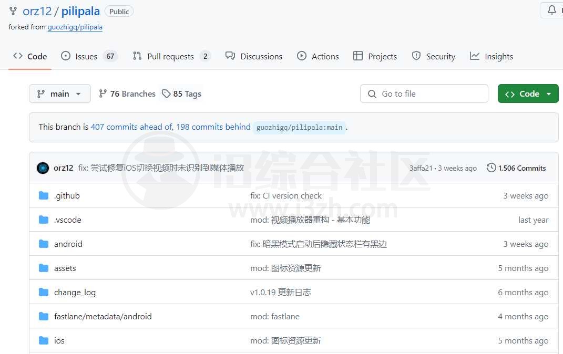Screen dimensions: 563x354
Task: Open the Security tab
Action: (434, 56)
